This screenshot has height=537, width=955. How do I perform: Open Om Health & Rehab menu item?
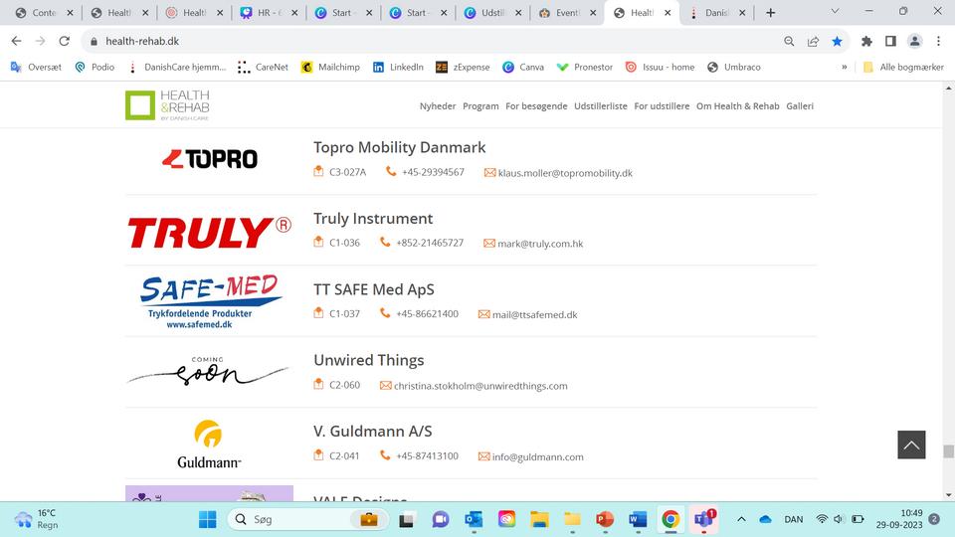coord(737,106)
